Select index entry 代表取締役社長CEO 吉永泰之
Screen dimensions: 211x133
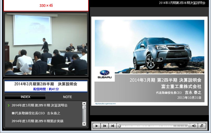coord(36,113)
